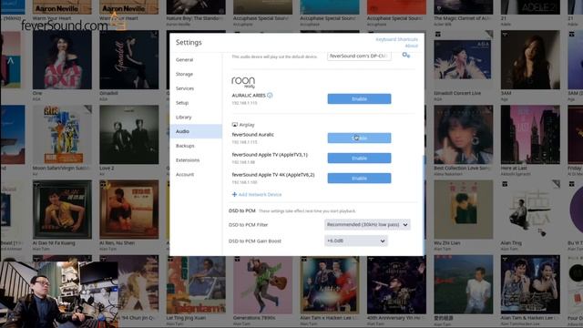The height and width of the screenshot is (328, 583).
Task: Open device settings gear icon
Action: coord(405,55)
